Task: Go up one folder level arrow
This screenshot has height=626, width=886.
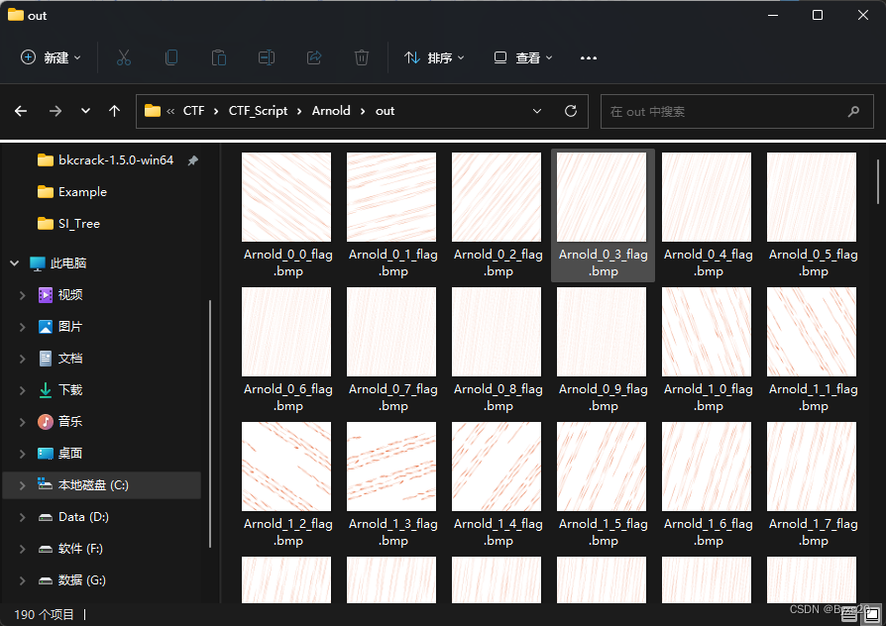Action: click(114, 111)
